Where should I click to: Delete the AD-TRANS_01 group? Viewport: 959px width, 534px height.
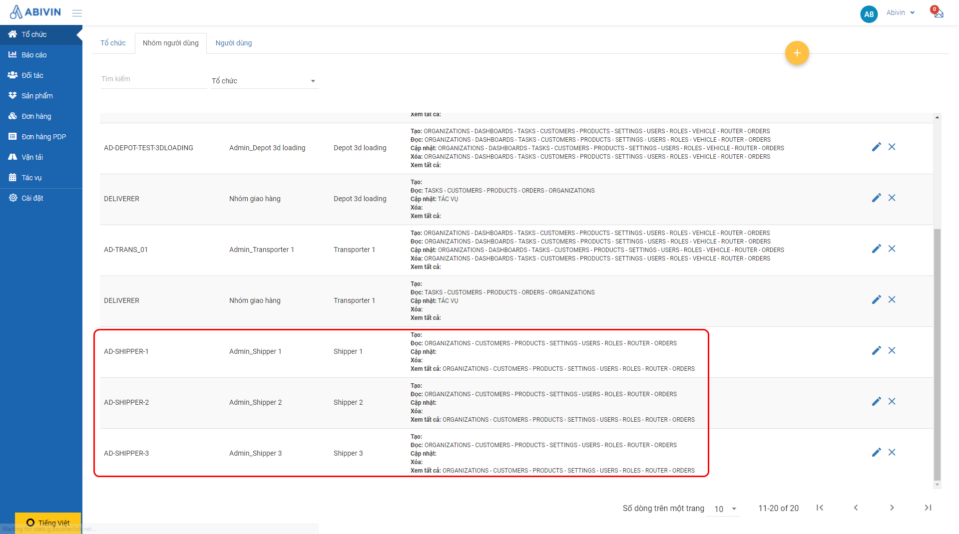pyautogui.click(x=892, y=249)
